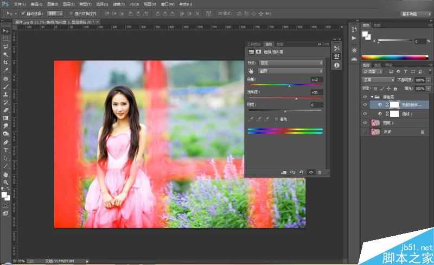Select the Hand tool
The image size is (434, 265).
6,174
